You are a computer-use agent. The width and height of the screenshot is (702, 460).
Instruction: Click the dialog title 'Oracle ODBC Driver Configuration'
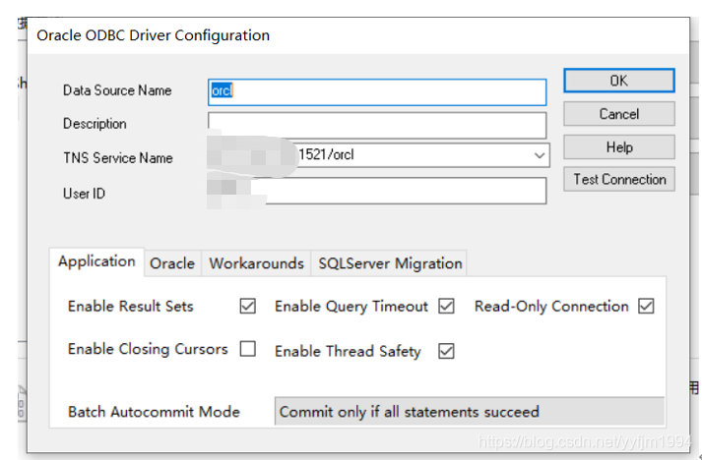pos(154,35)
